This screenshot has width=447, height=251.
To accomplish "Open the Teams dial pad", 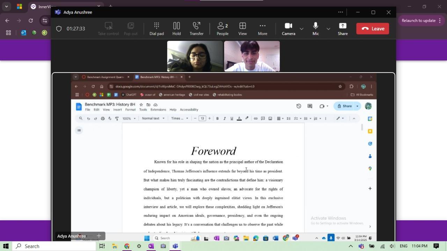I will [x=156, y=29].
